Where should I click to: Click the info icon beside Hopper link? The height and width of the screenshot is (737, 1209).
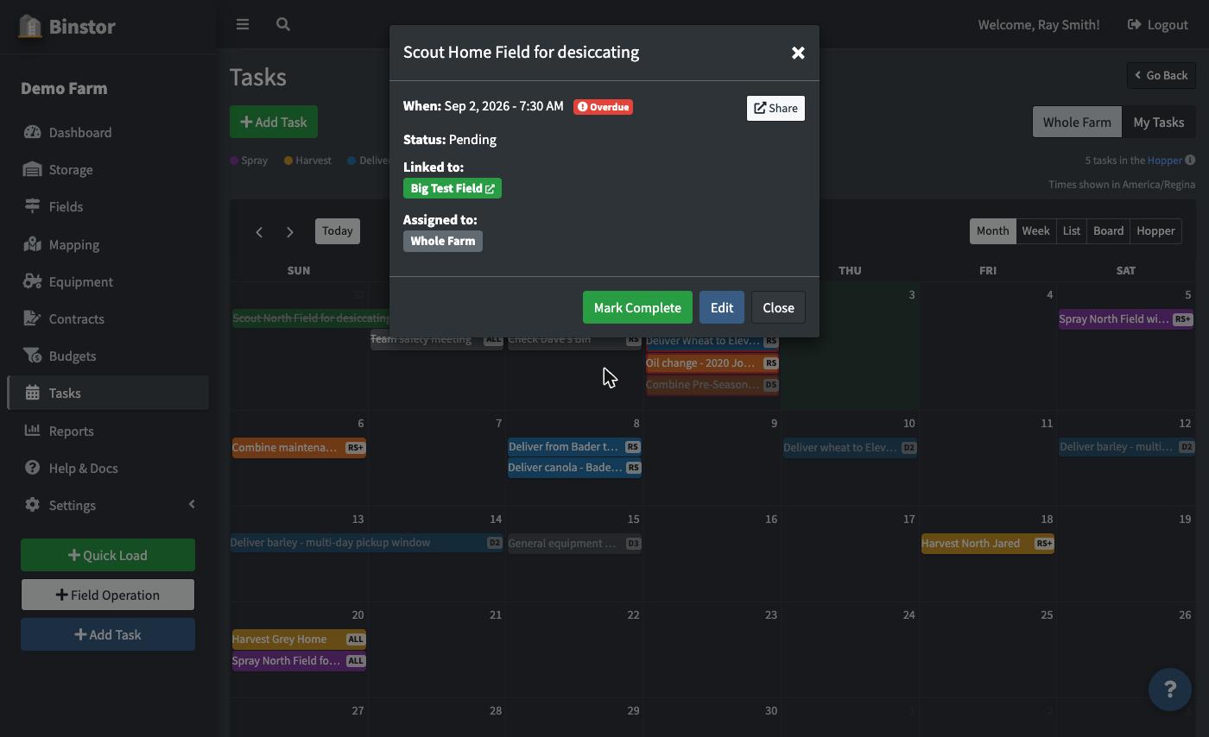[1190, 160]
